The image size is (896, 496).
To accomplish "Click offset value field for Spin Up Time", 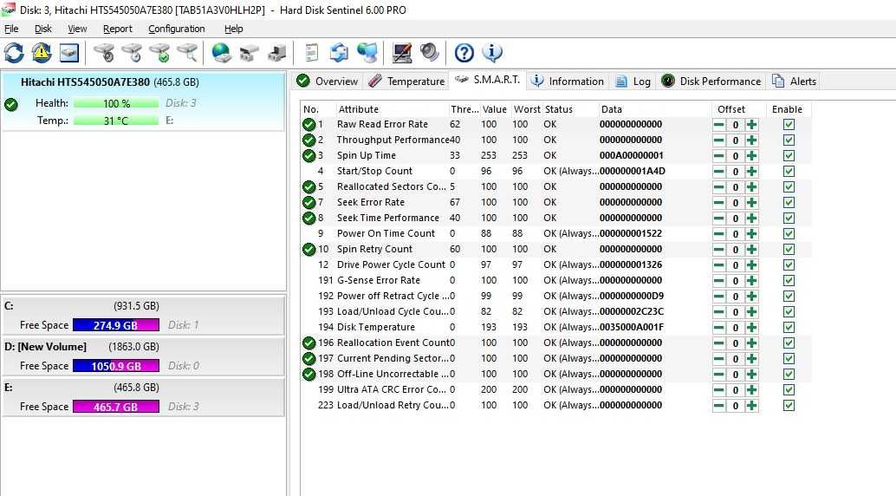I will pos(736,155).
